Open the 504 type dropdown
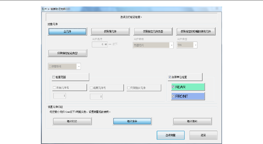 coord(187,45)
